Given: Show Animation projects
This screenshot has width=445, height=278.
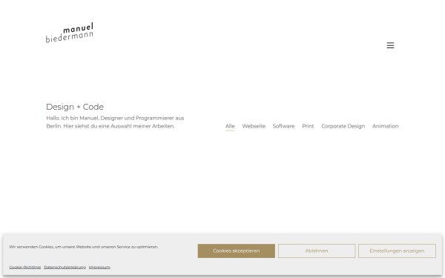Looking at the screenshot, I should point(385,126).
